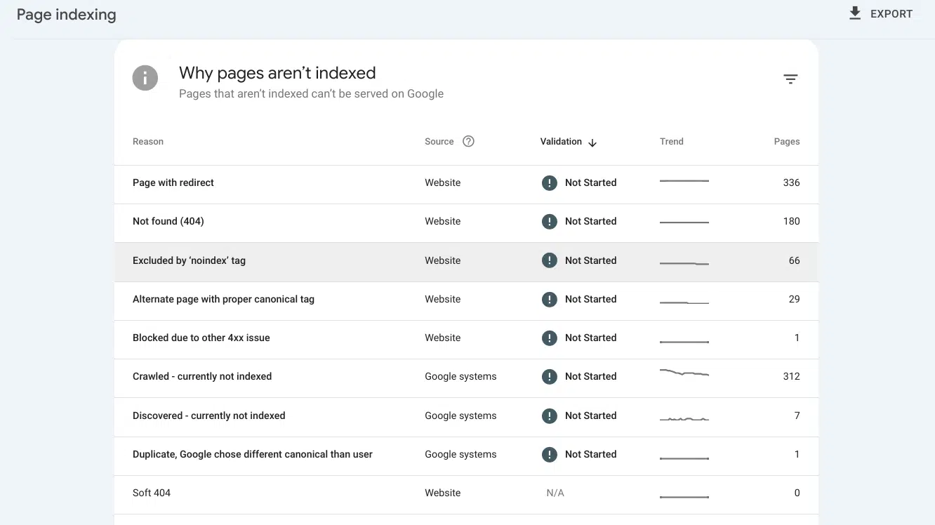Click the warning icon on Page with redirect row

coord(550,182)
